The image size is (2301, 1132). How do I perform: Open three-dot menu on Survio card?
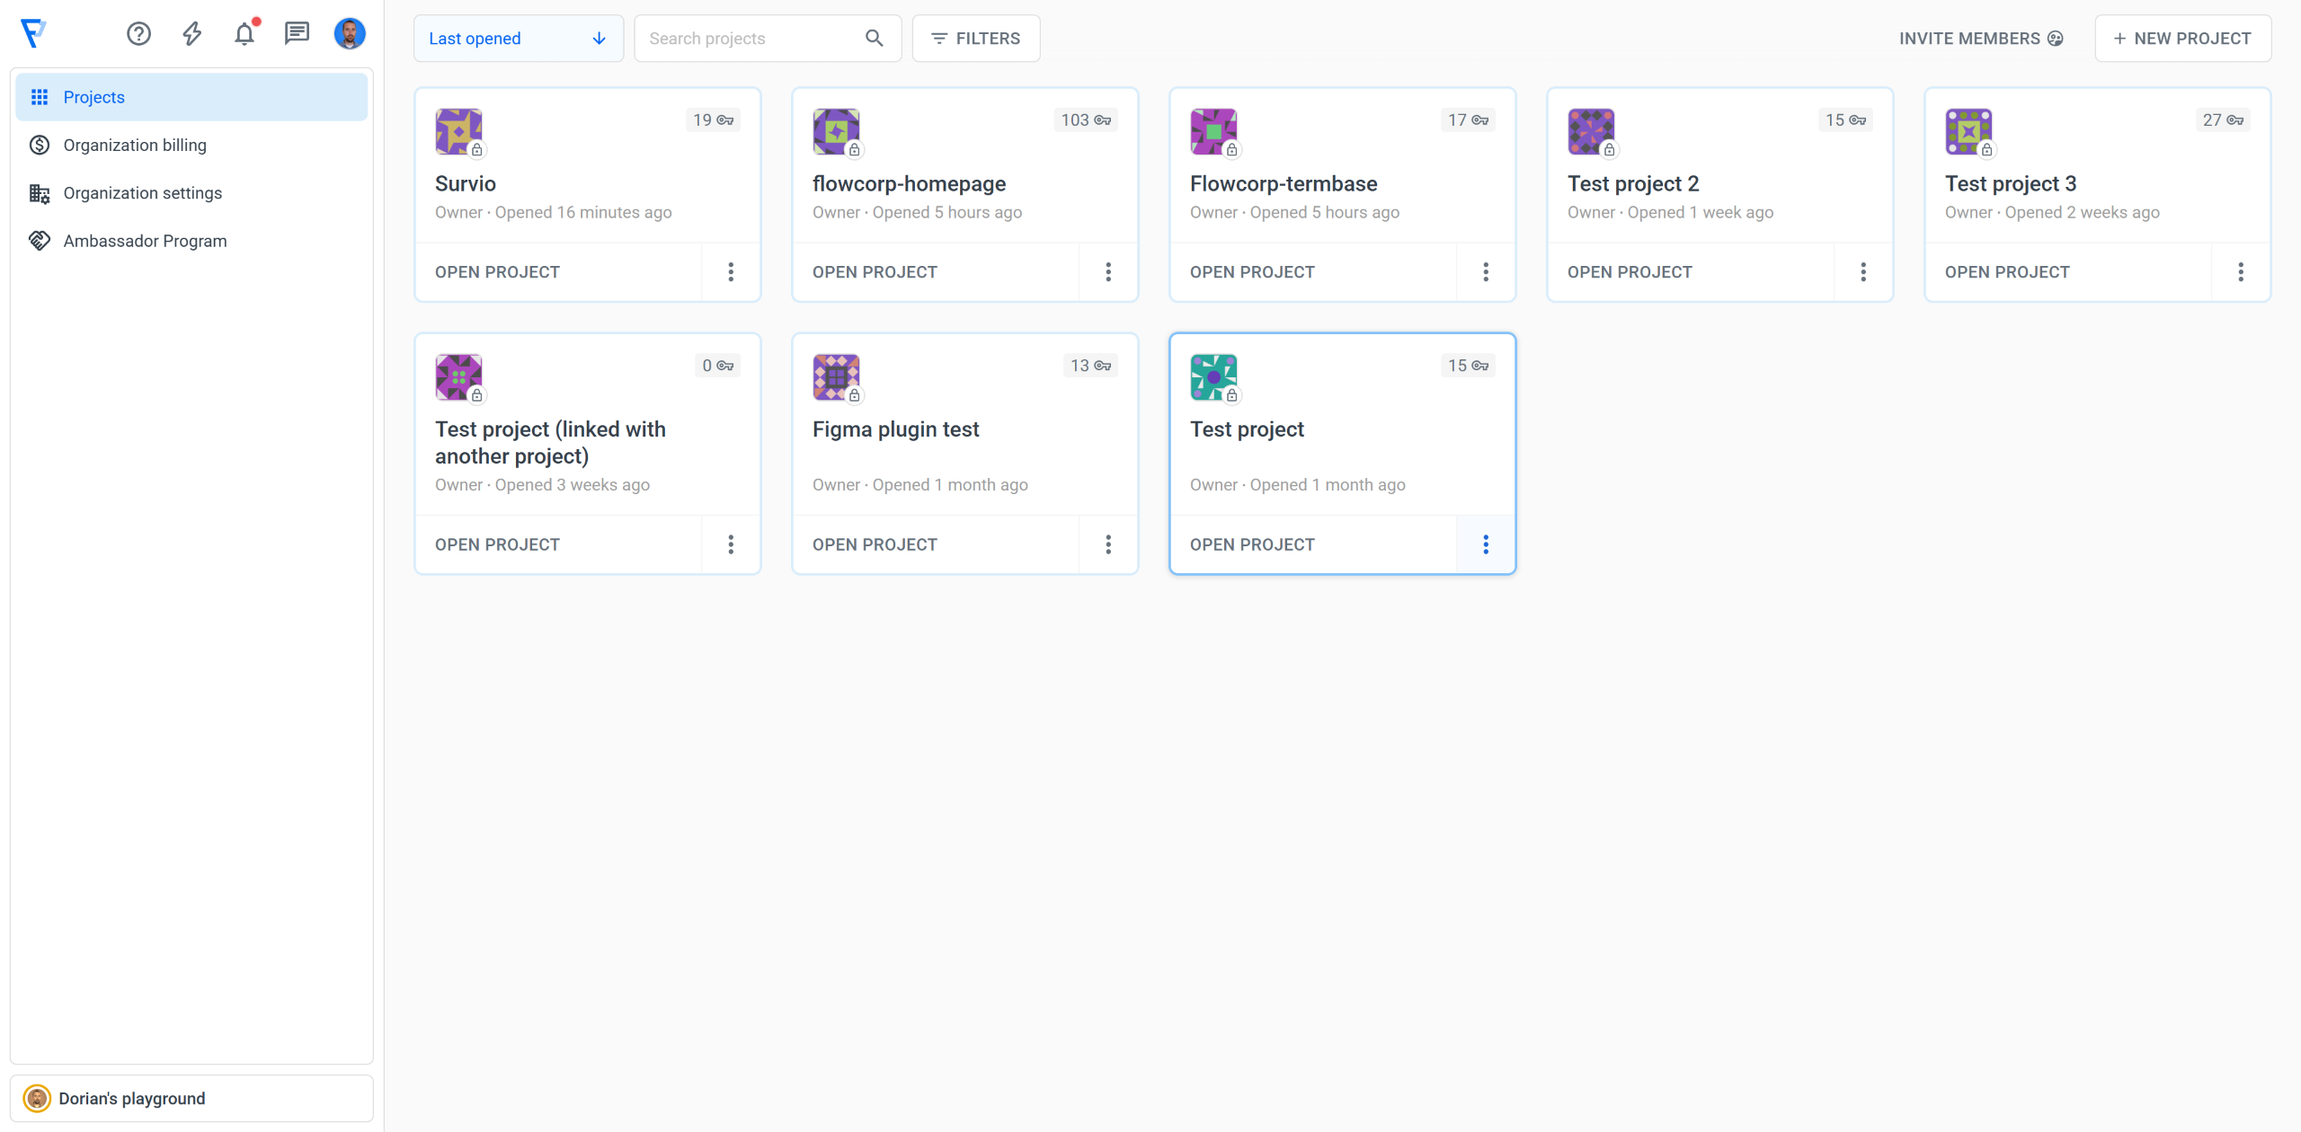(730, 272)
